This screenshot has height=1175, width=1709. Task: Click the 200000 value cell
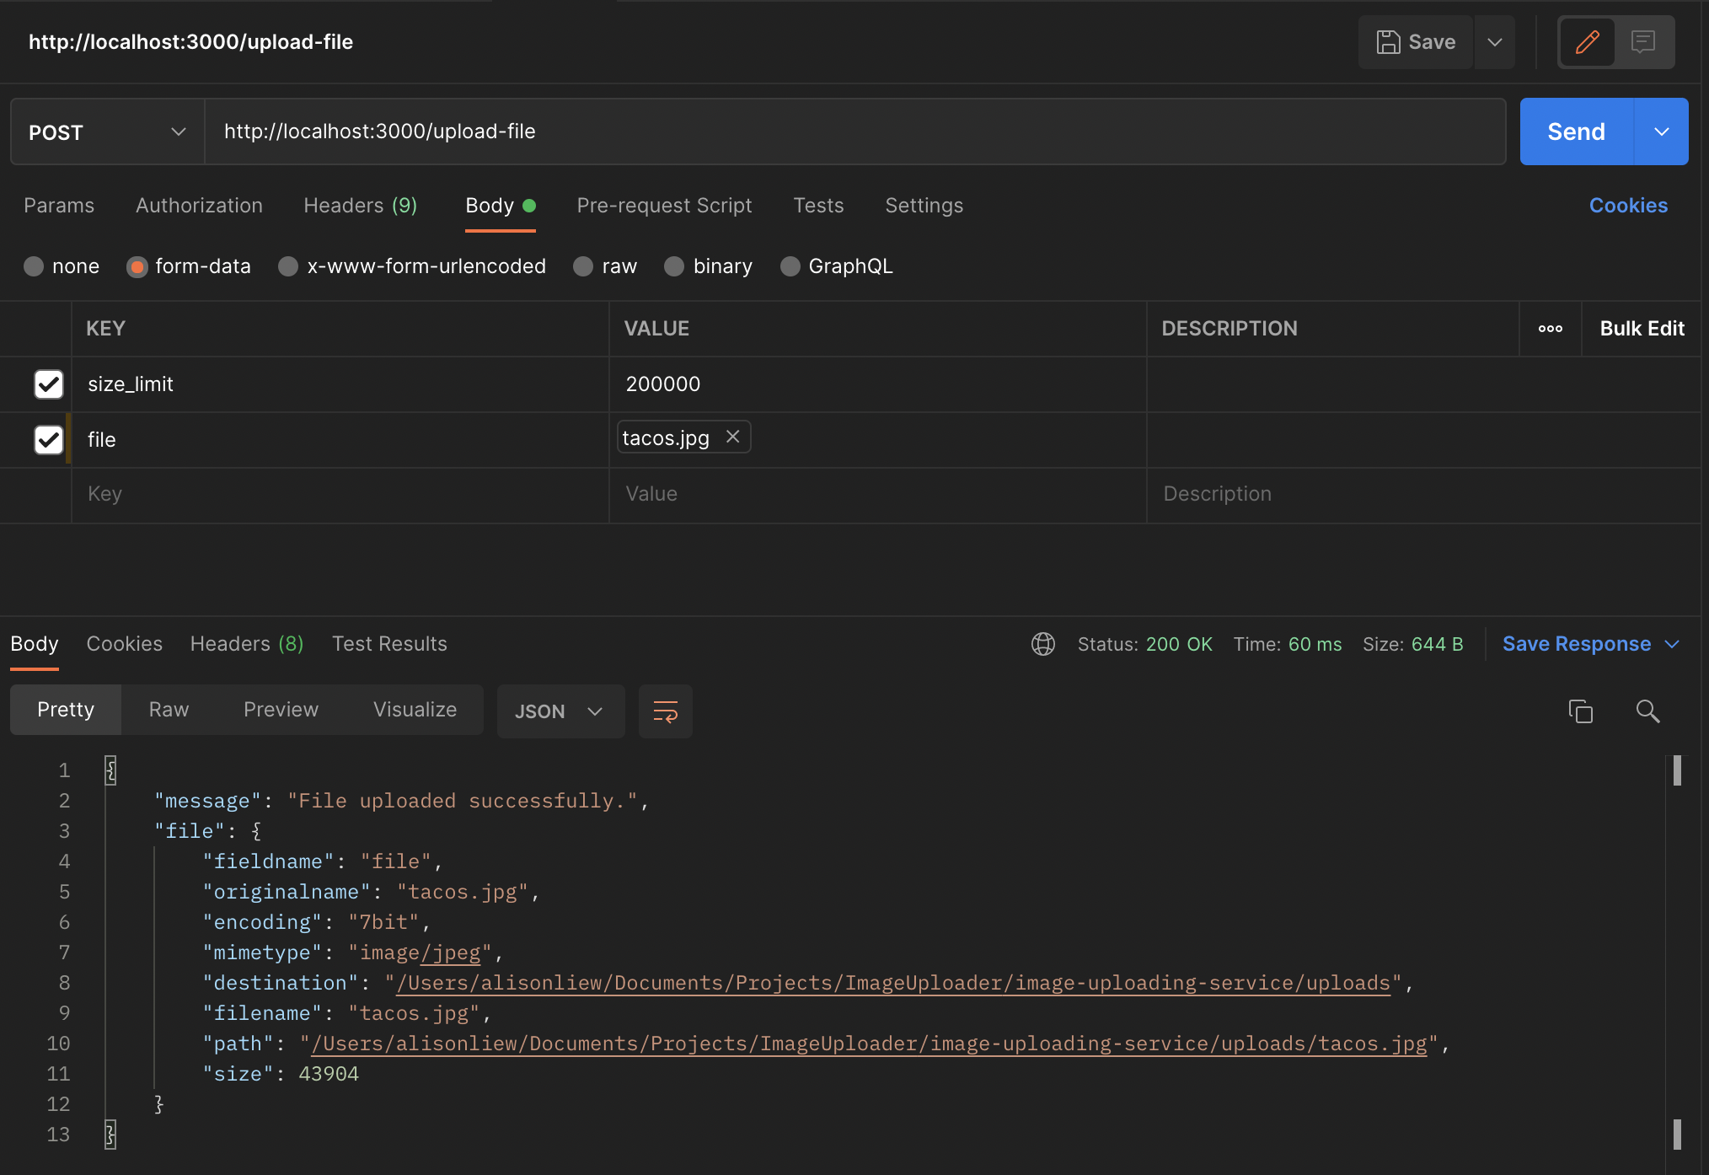point(877,384)
